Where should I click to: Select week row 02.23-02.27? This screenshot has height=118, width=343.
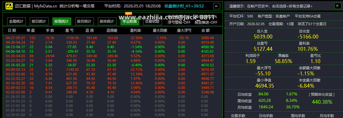[x=113, y=79]
